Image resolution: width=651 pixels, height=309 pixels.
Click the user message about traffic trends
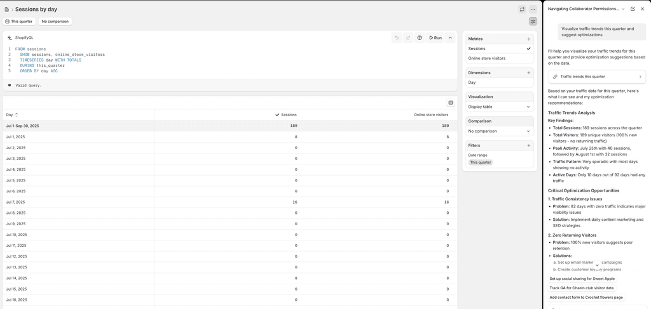coord(601,32)
